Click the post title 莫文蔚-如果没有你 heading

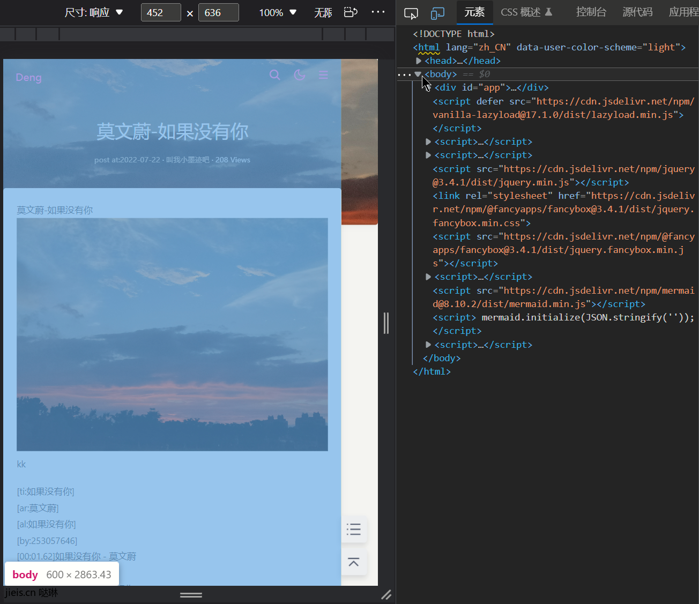pyautogui.click(x=172, y=131)
